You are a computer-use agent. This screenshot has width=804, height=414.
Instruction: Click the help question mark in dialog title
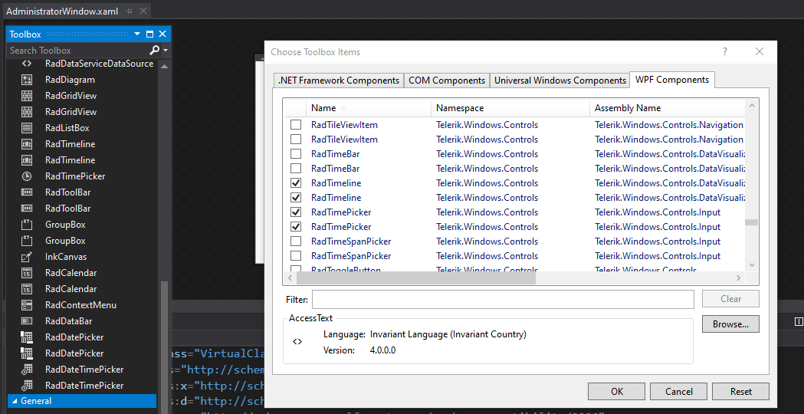click(x=725, y=51)
